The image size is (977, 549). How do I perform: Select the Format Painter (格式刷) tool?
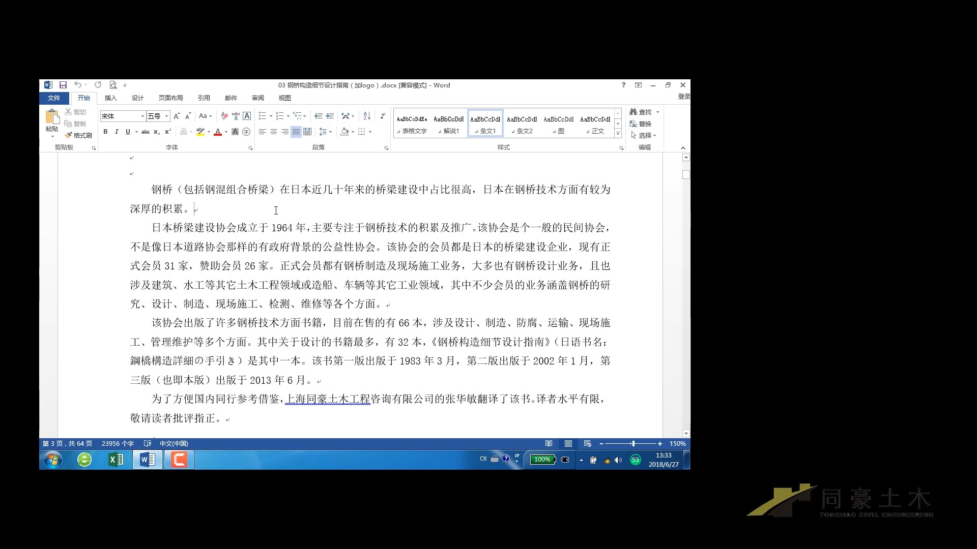pyautogui.click(x=79, y=135)
